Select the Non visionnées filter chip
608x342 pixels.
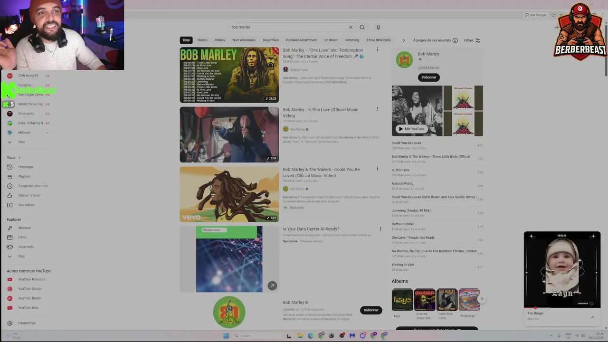click(x=244, y=40)
